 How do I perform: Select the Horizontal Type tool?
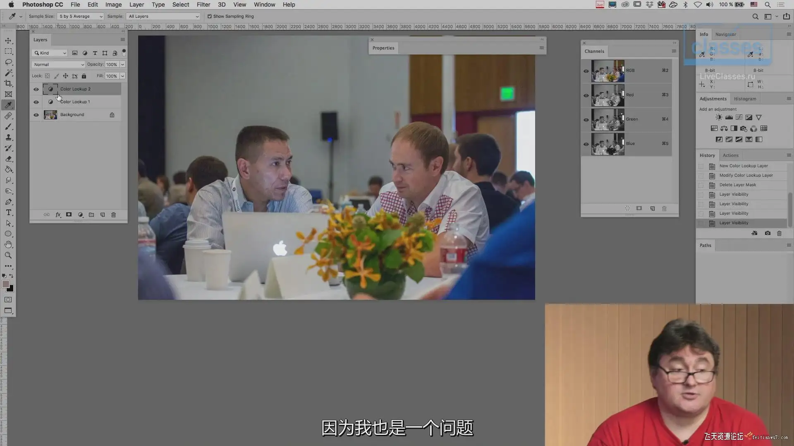point(8,212)
